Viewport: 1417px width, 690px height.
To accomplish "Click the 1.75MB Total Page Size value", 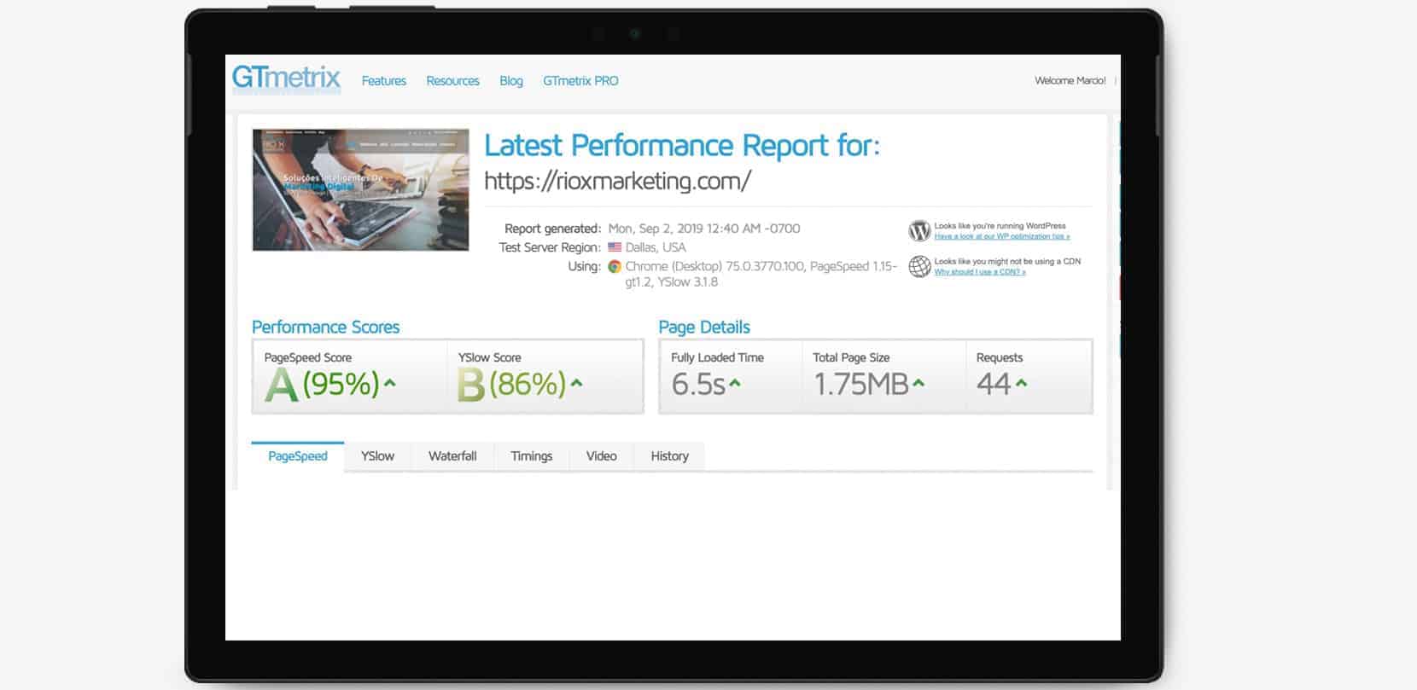I will point(860,385).
